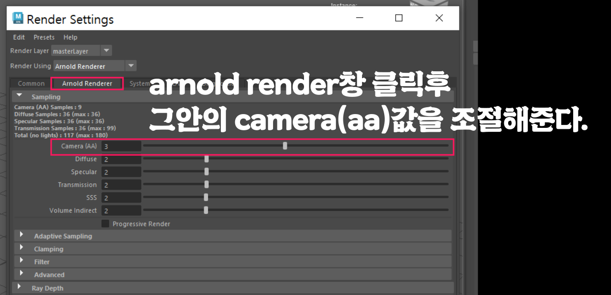Click the 'Volume Indirect' label
Screen dimensions: 611x295
73,210
